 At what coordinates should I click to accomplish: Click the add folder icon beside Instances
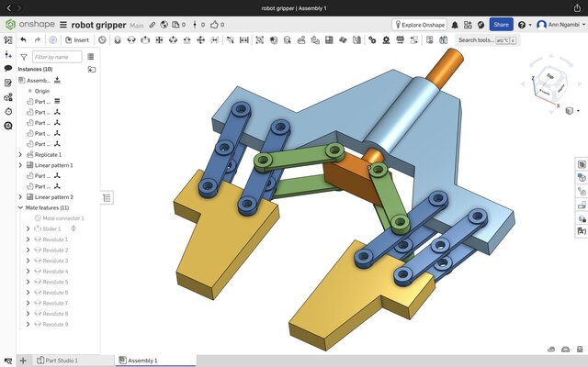click(x=92, y=70)
